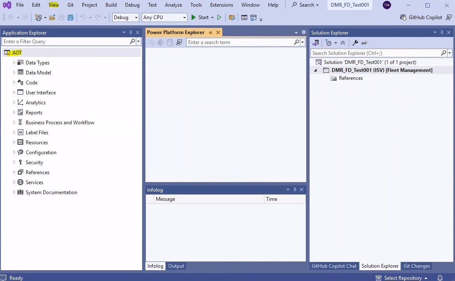Close the Infolog panel

click(x=302, y=190)
